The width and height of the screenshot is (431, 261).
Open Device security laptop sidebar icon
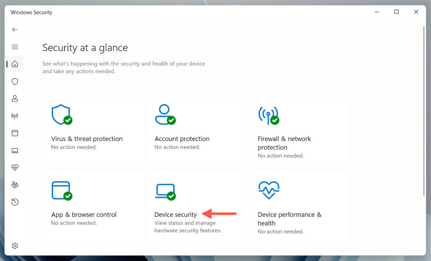pyautogui.click(x=15, y=150)
